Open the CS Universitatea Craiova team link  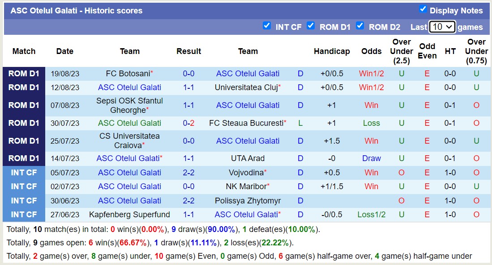pyautogui.click(x=129, y=141)
